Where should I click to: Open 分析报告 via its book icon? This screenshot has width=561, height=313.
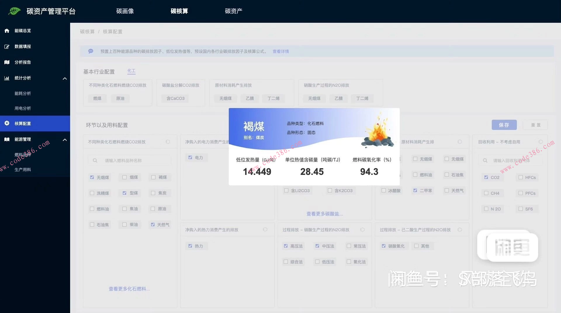pos(6,62)
